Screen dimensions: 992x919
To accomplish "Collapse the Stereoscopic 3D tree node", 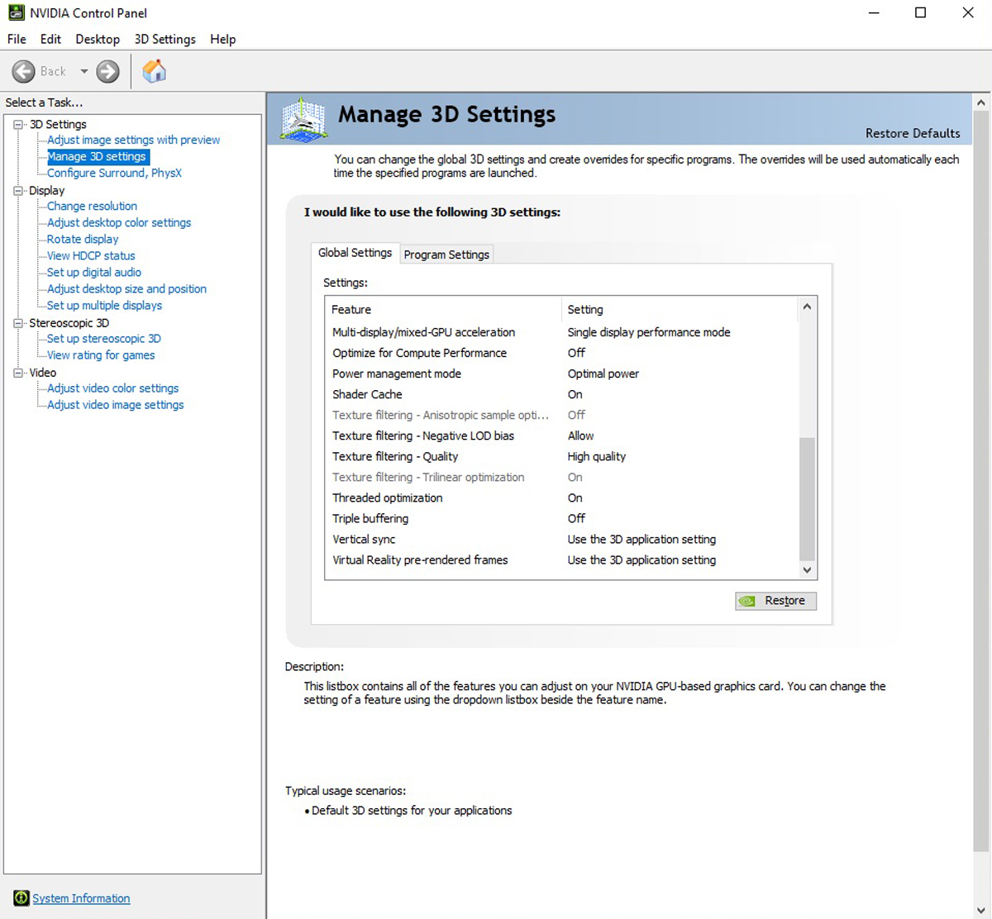I will coord(18,323).
